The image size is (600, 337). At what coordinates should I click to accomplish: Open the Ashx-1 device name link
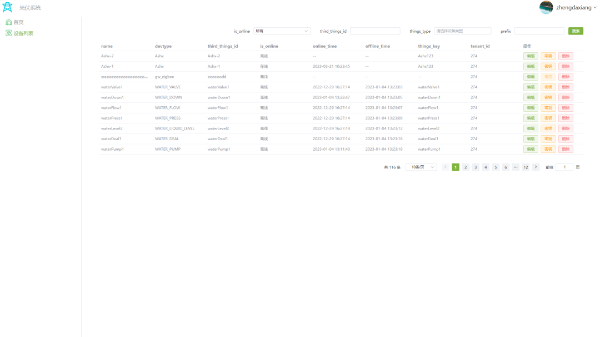click(x=106, y=66)
